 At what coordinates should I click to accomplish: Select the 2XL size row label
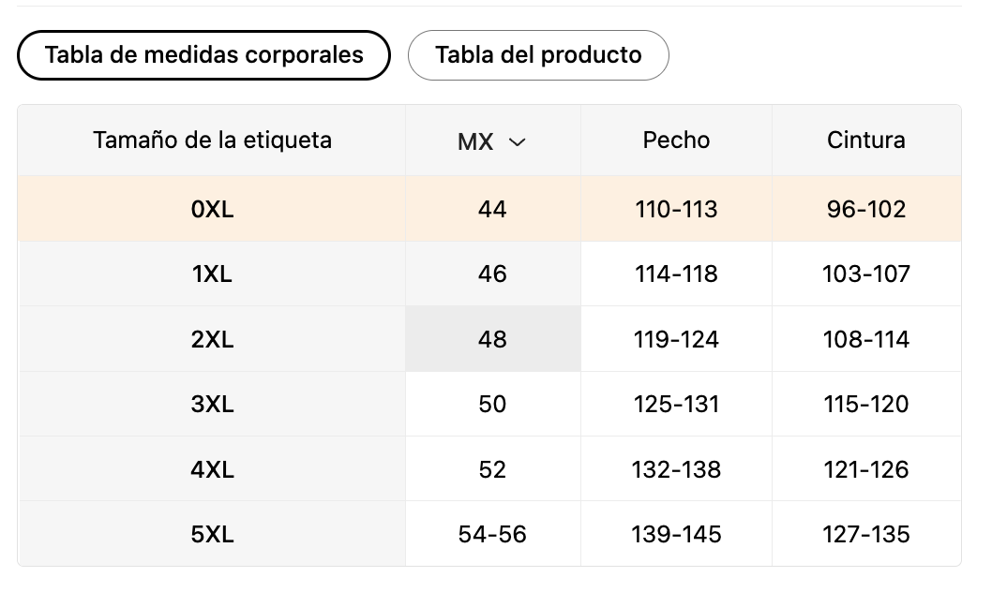click(212, 339)
